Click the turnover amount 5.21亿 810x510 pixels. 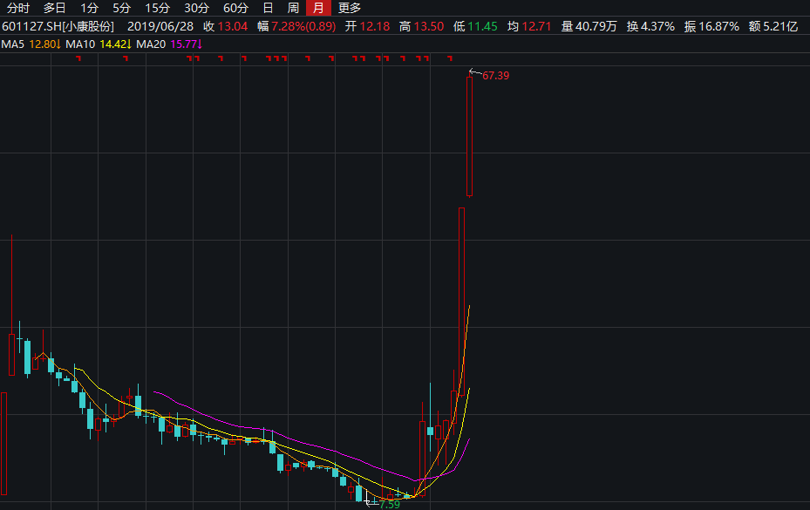tap(780, 26)
